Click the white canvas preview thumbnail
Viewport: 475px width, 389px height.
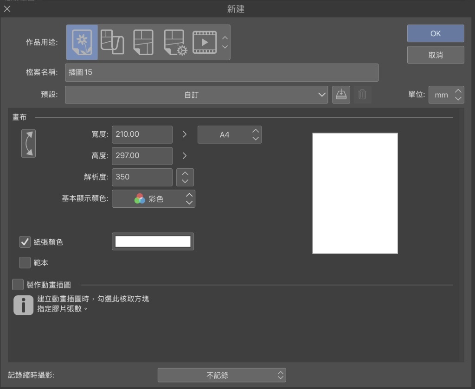(x=355, y=193)
